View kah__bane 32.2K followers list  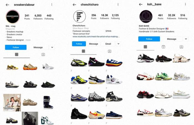point(172,17)
